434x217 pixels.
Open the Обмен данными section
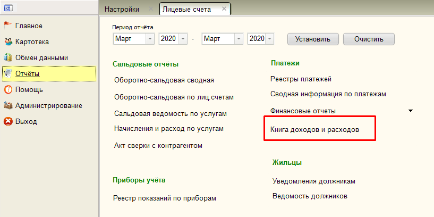tap(41, 58)
